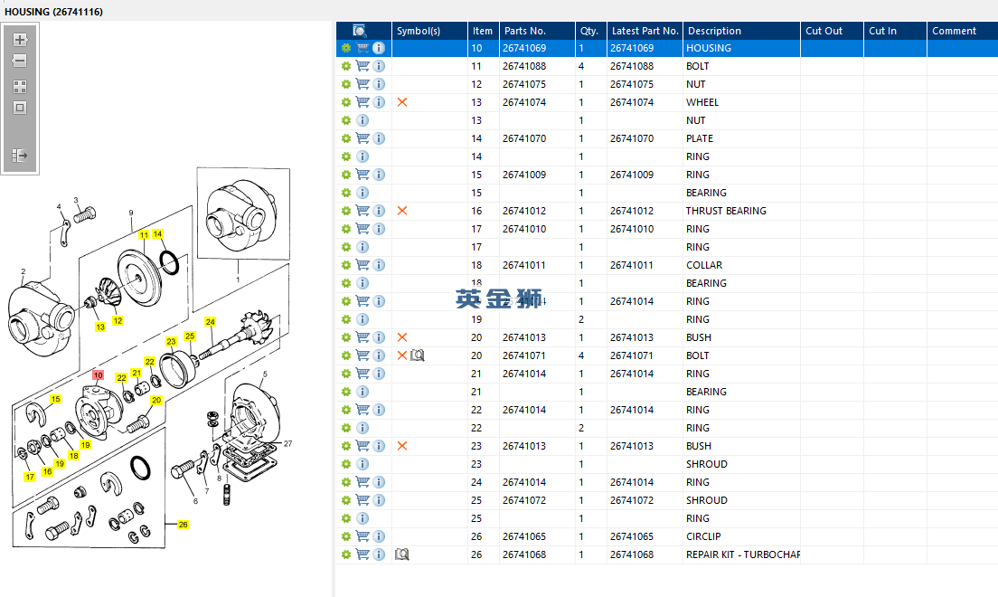Sort by the Symbol(s) column header
Viewport: 998px width, 597px height.
tap(429, 31)
